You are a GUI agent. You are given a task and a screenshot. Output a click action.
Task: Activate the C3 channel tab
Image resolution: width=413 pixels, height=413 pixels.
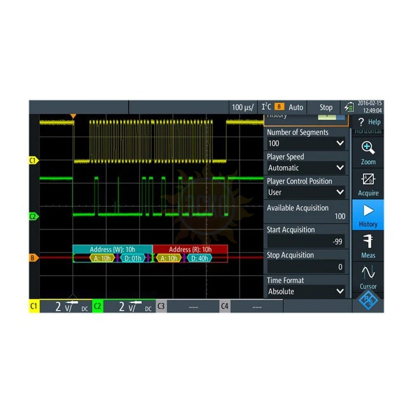click(x=161, y=306)
